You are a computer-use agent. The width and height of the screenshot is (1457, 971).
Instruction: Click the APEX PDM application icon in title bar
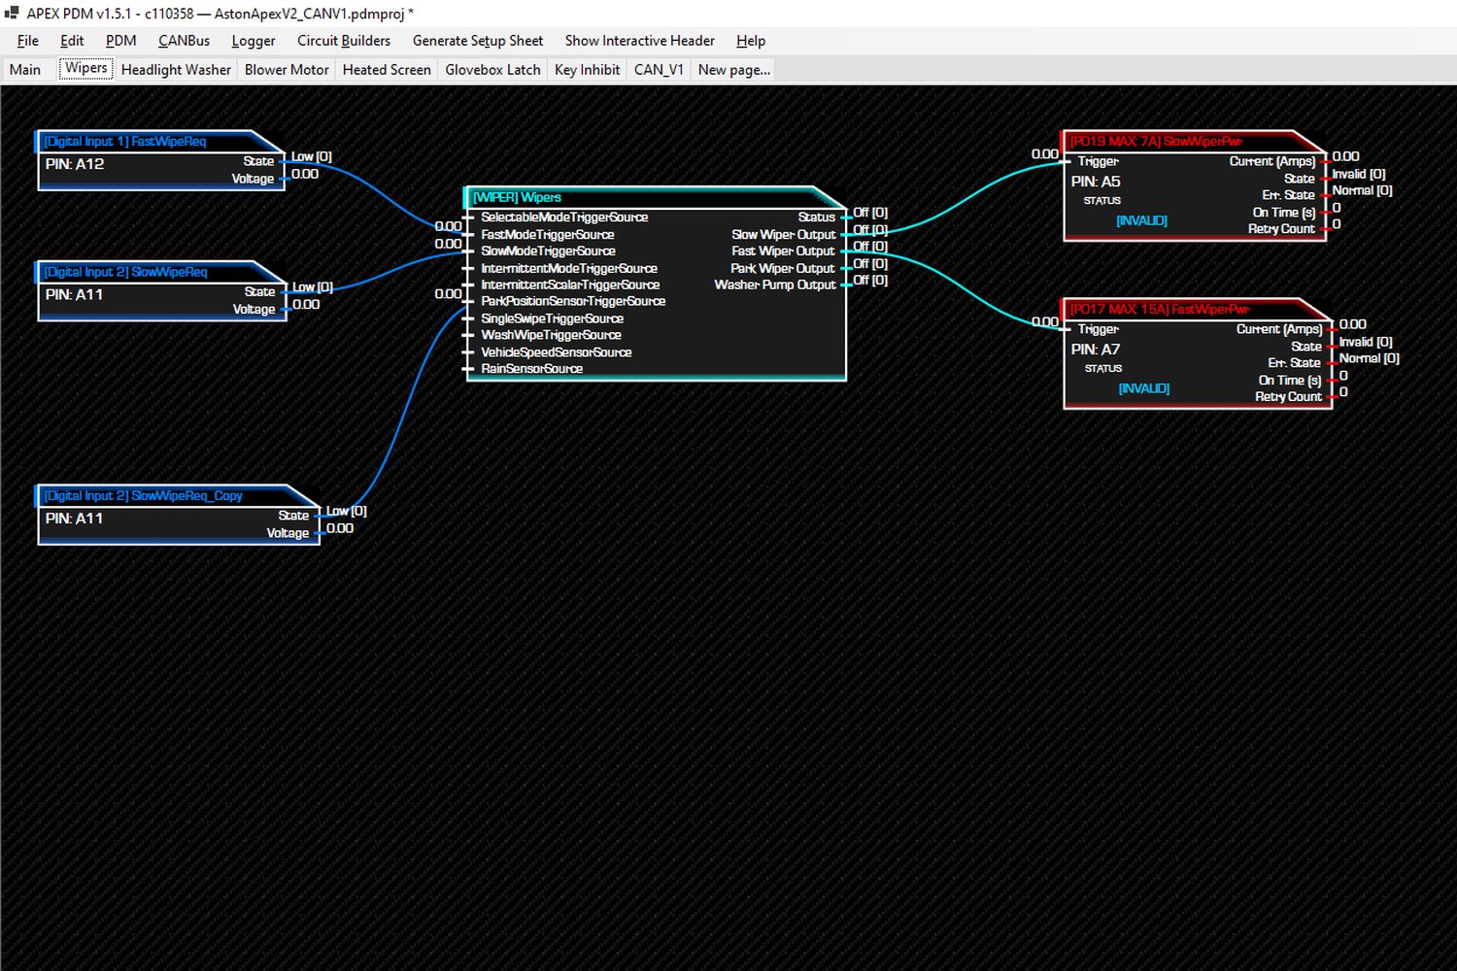(12, 13)
